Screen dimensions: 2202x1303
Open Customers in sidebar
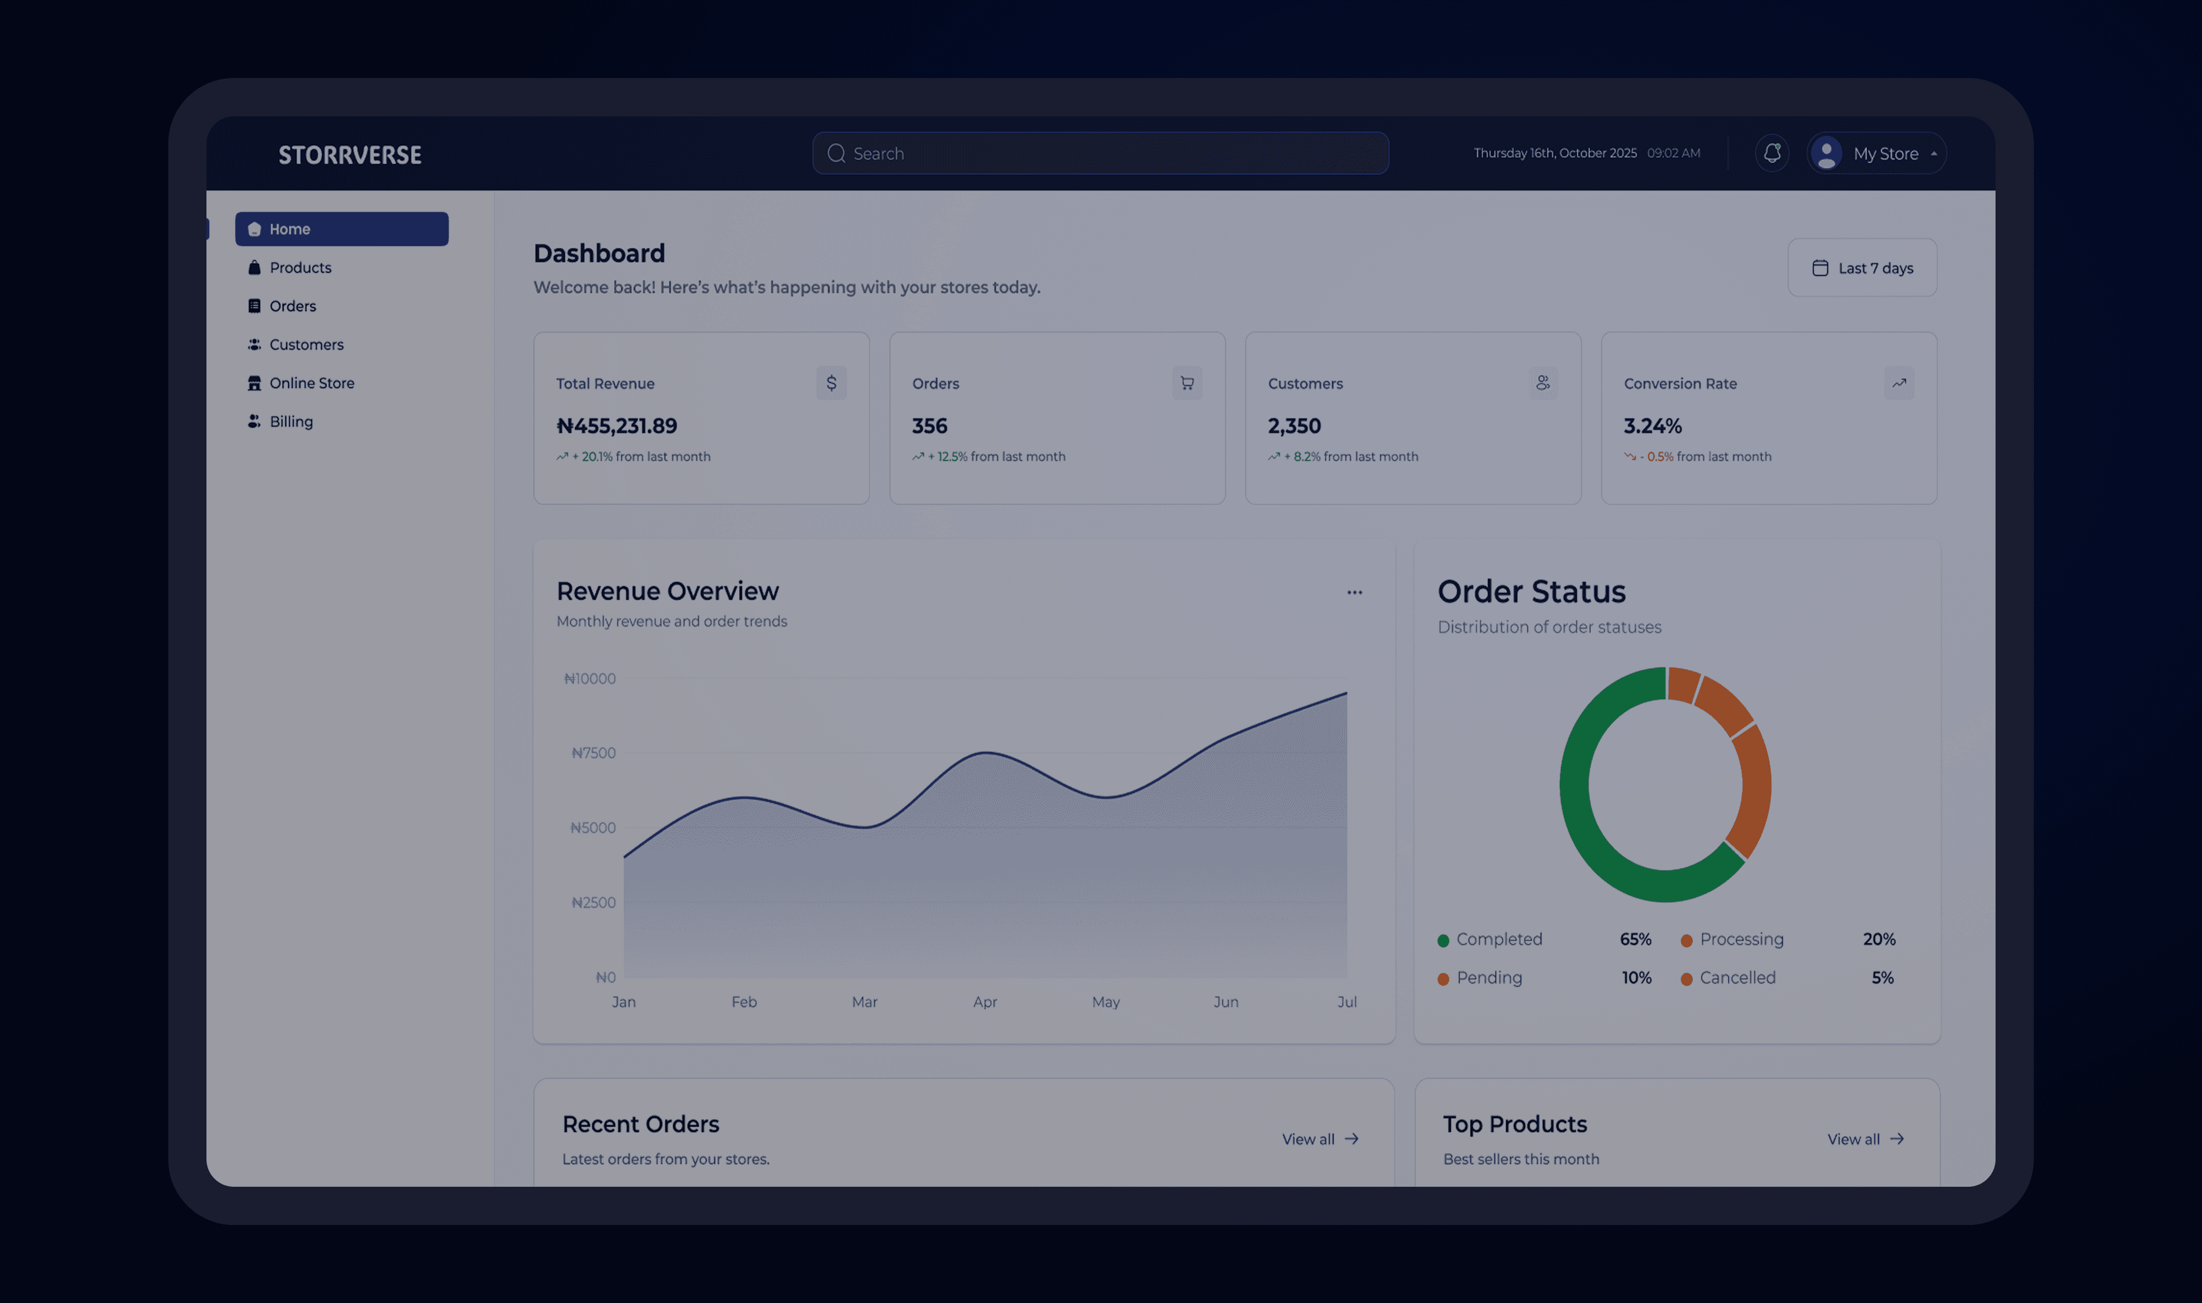pos(306,345)
